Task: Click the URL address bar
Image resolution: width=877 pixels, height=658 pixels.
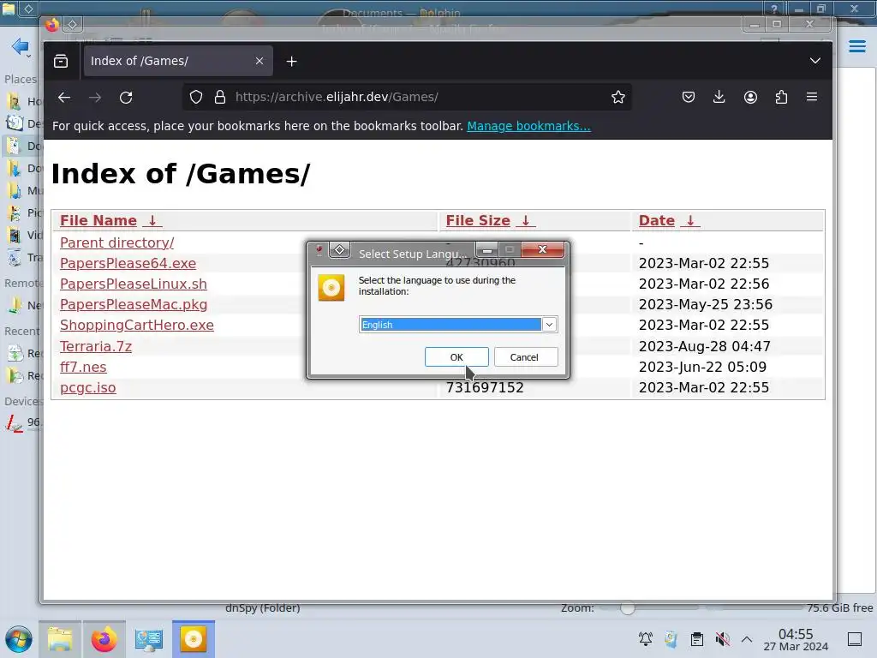Action: click(x=407, y=98)
